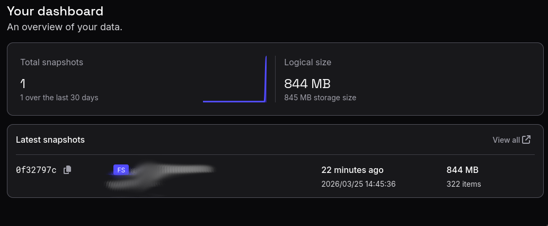
Task: Click the 844 MB size in snapshot row
Action: pos(462,170)
